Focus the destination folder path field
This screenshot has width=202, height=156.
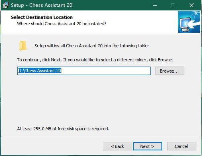point(84,71)
